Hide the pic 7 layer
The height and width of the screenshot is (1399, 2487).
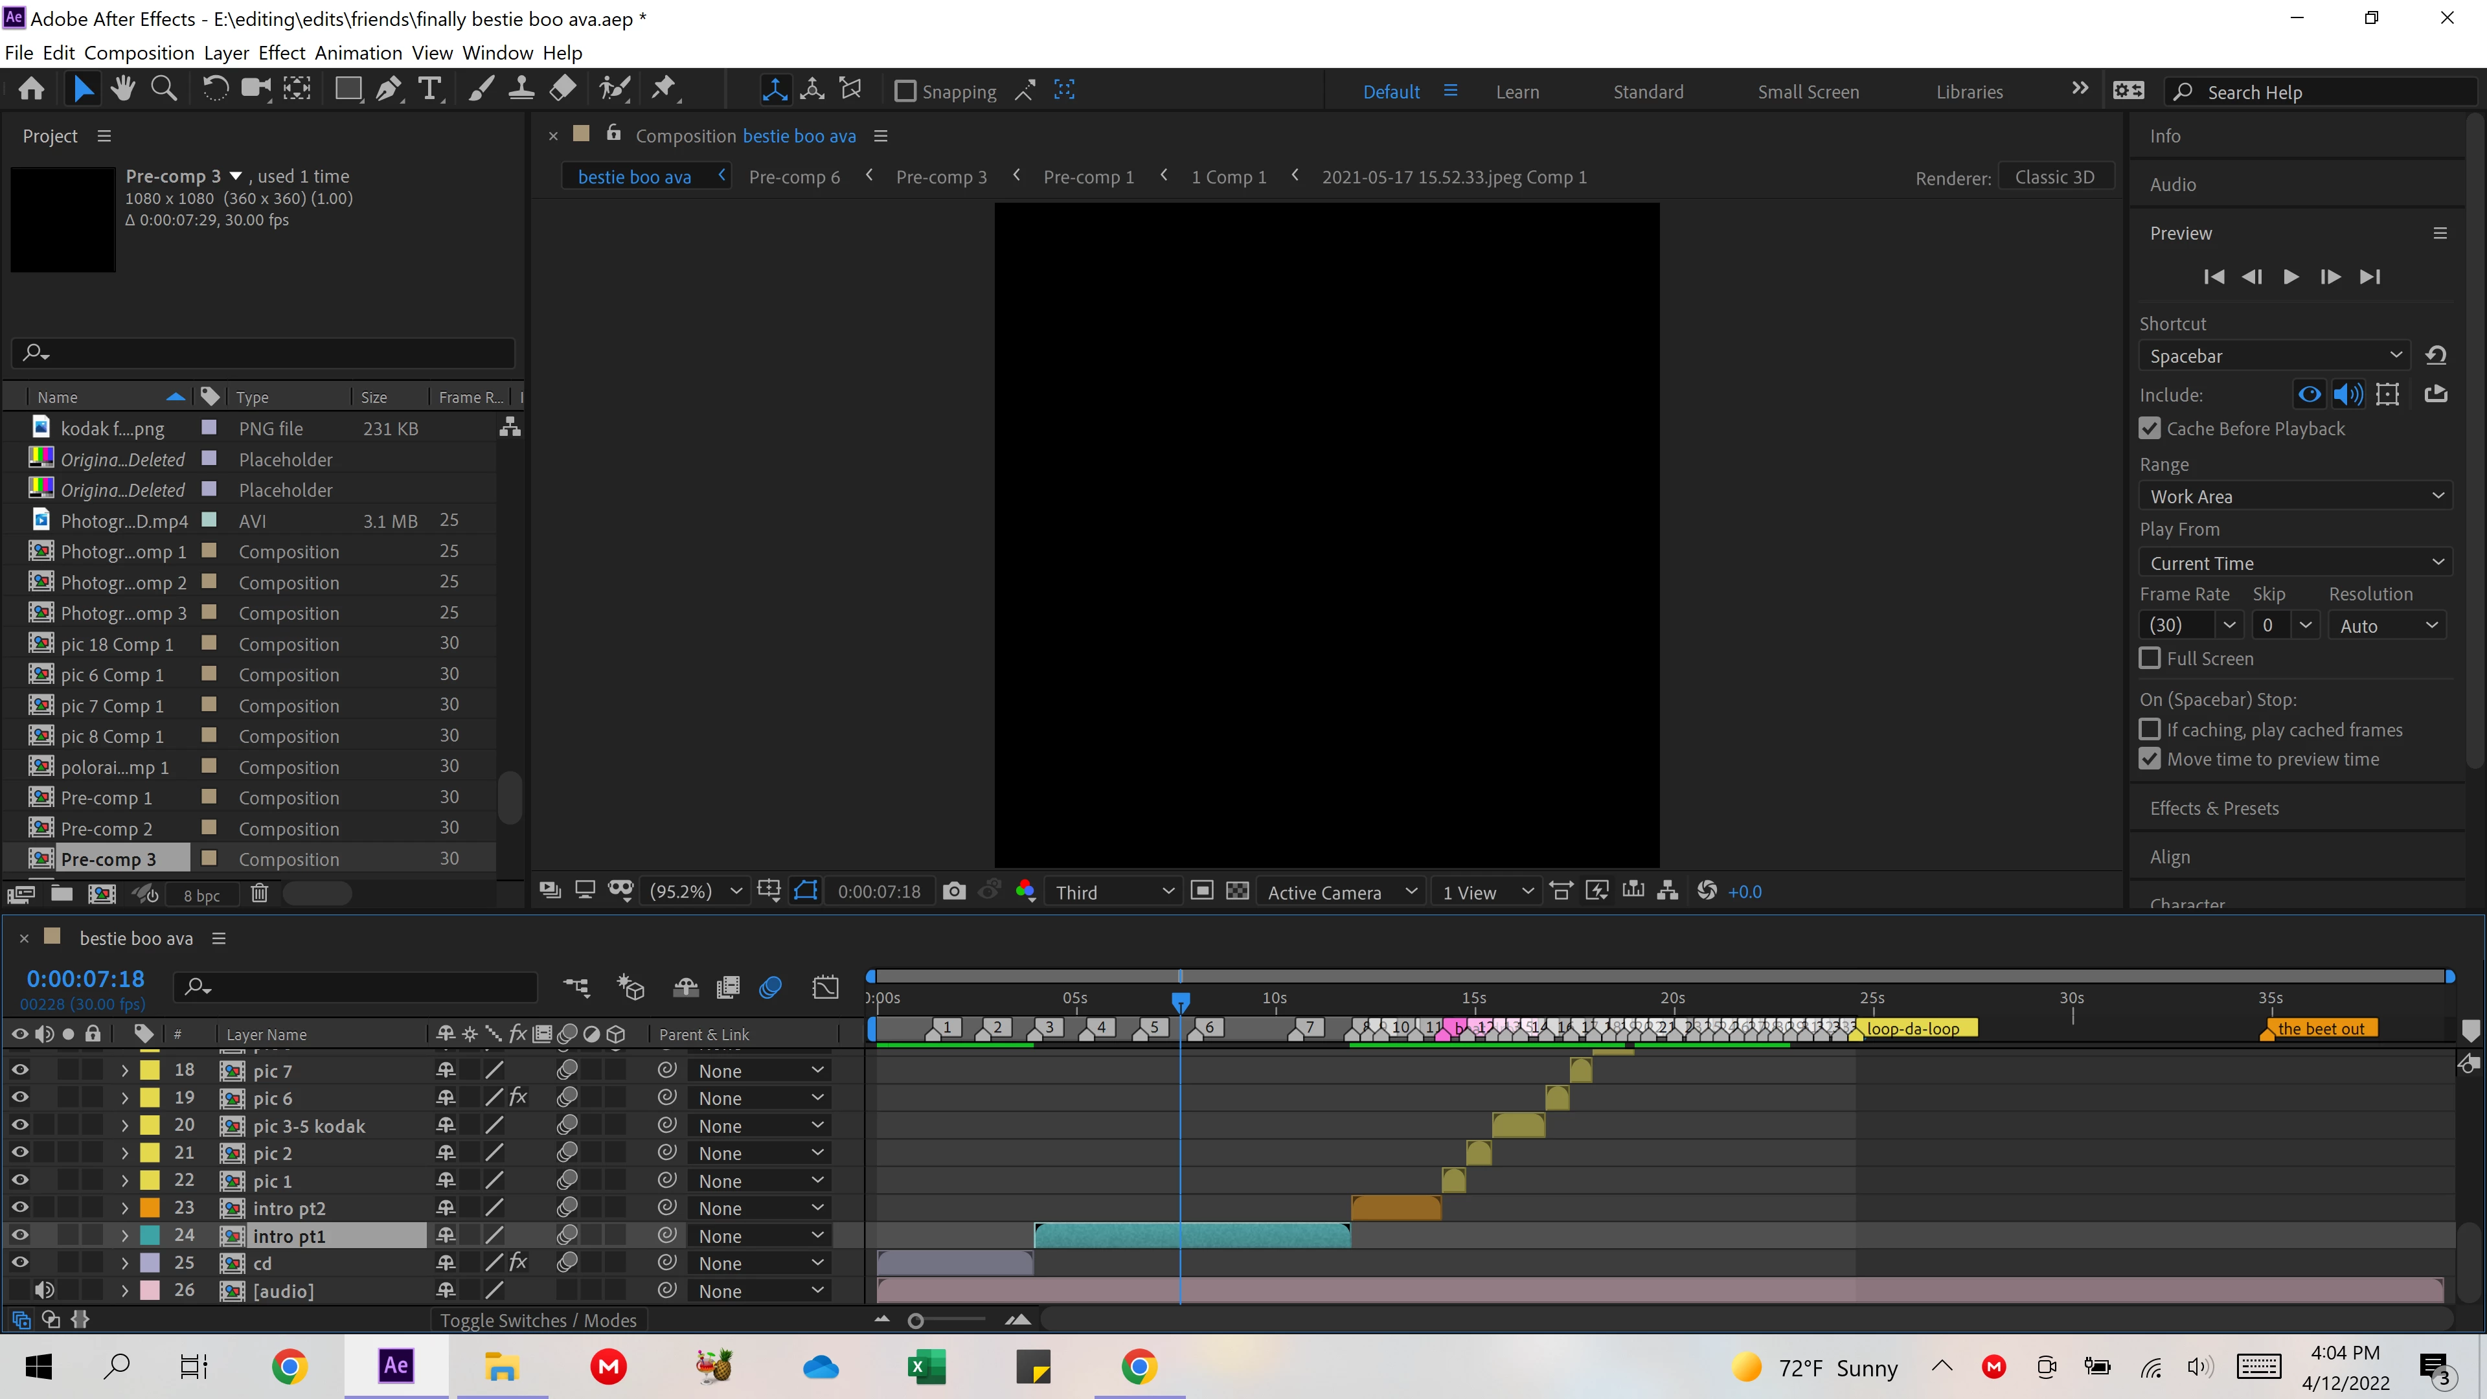pos(19,1070)
